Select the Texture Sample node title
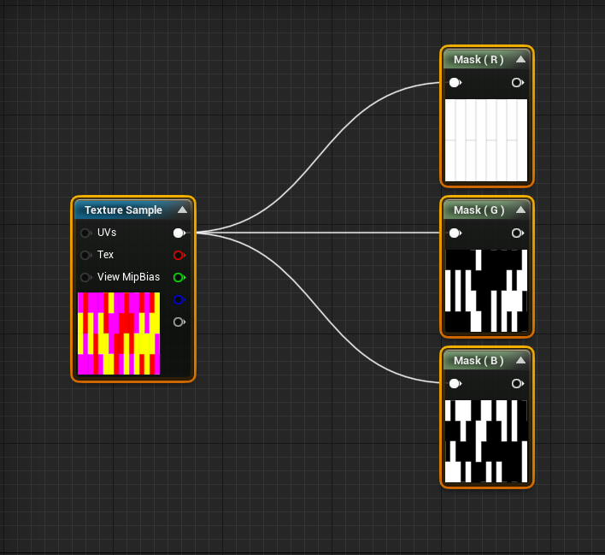 [x=123, y=210]
